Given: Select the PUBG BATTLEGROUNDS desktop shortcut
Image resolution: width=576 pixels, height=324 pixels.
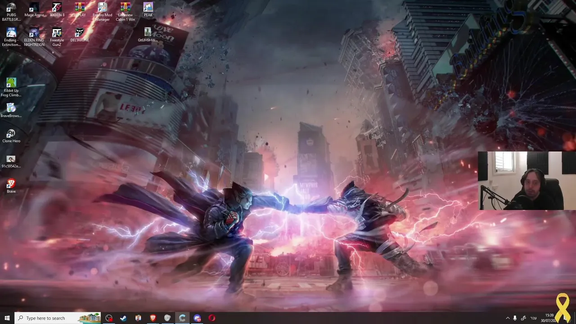Looking at the screenshot, I should 11,12.
